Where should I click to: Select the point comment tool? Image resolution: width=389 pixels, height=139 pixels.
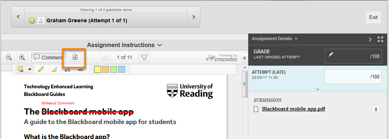21,70
